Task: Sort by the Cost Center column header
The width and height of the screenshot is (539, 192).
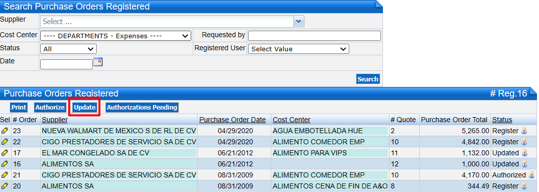Action: 291,120
